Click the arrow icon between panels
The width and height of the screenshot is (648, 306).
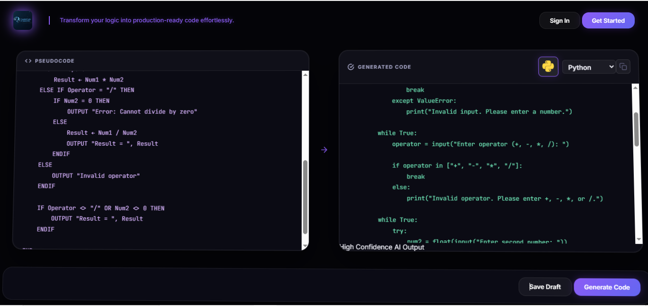coord(324,150)
